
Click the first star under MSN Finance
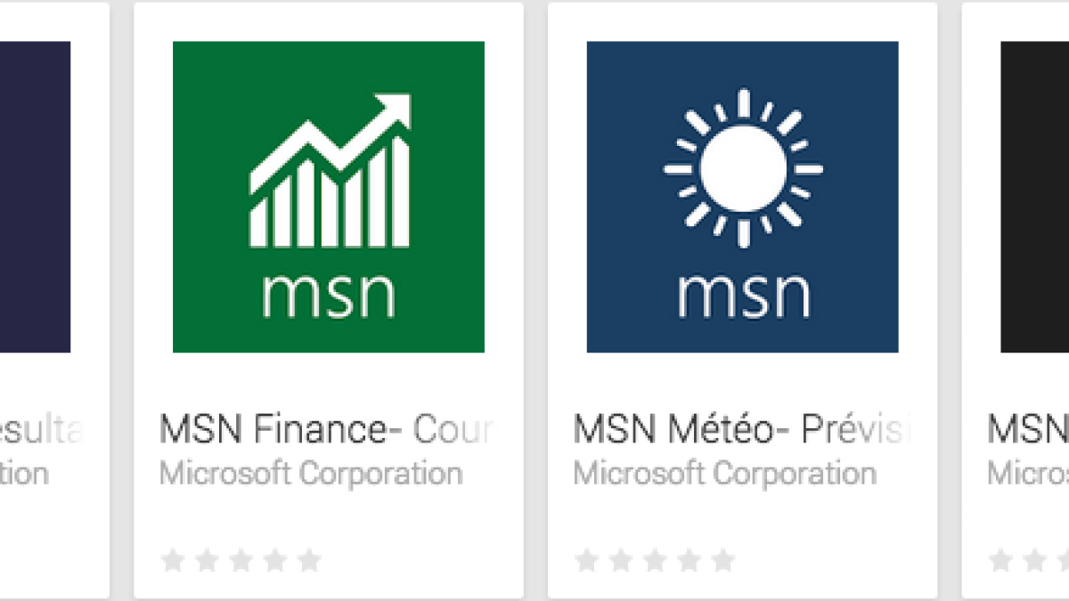170,560
